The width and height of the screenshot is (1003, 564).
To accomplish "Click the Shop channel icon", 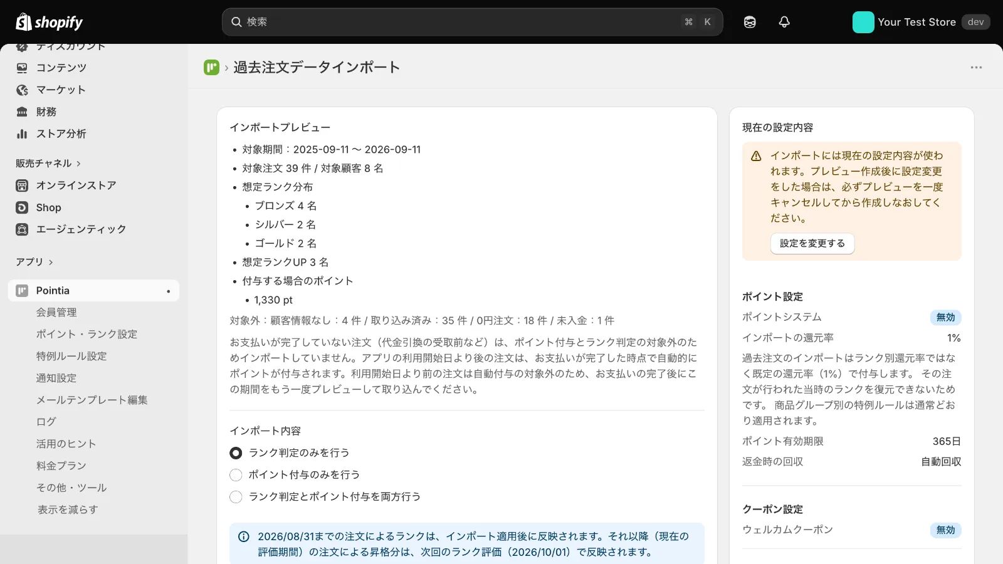I will click(22, 207).
